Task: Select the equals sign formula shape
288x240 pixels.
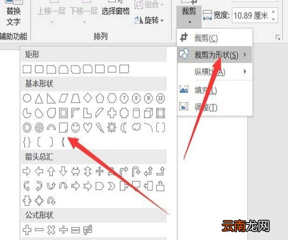Action: point(75,230)
